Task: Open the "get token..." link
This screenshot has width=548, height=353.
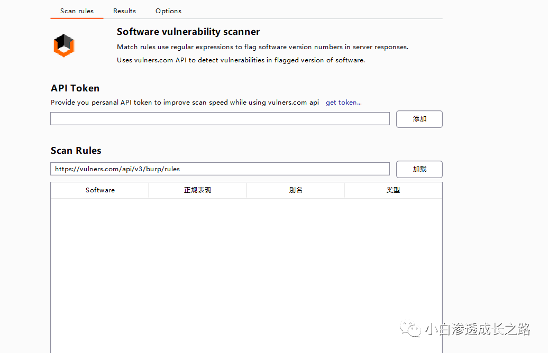Action: tap(343, 102)
